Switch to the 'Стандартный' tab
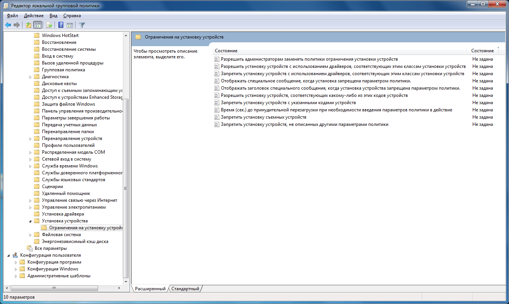 click(185, 289)
